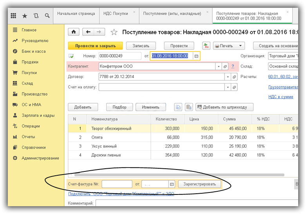This screenshot has width=306, height=214.
Task: Click the Подбор button
Action: tap(120, 107)
